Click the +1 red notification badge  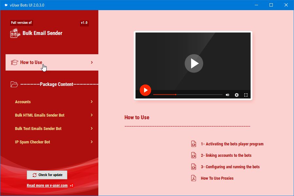(x=72, y=186)
